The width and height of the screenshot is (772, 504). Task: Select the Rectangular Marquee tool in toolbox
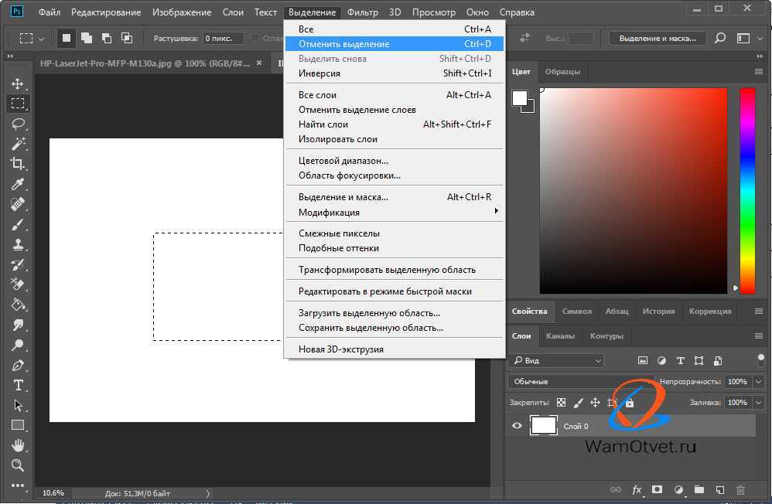tap(18, 104)
